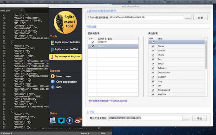
Task: Open the Window menu
Action: click(67, 2)
